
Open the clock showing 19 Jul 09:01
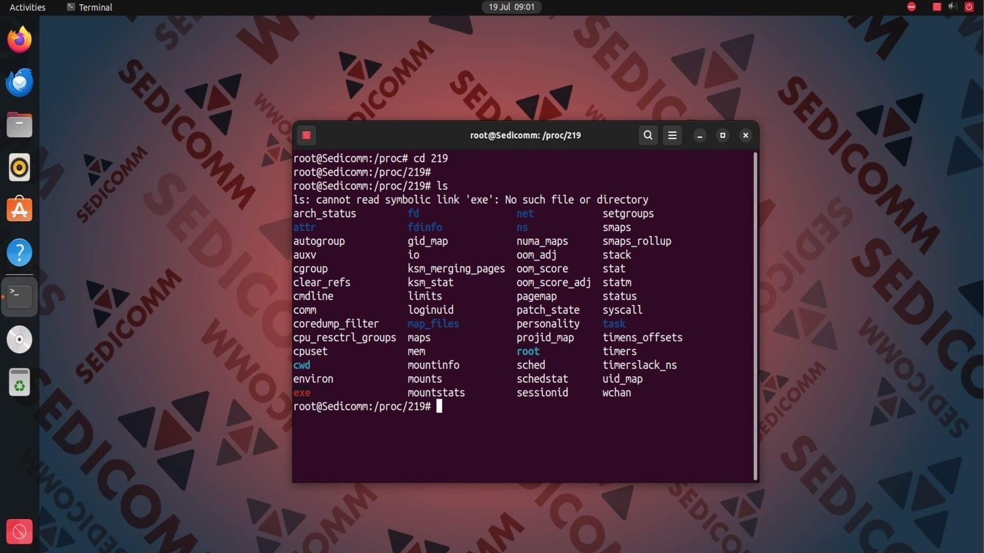[x=511, y=7]
